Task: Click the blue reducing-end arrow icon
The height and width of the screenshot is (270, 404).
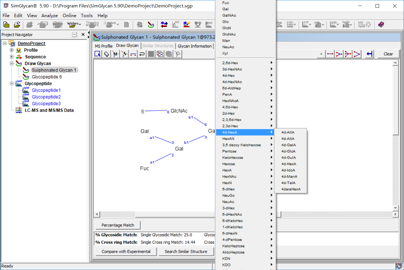Action: click(370, 54)
